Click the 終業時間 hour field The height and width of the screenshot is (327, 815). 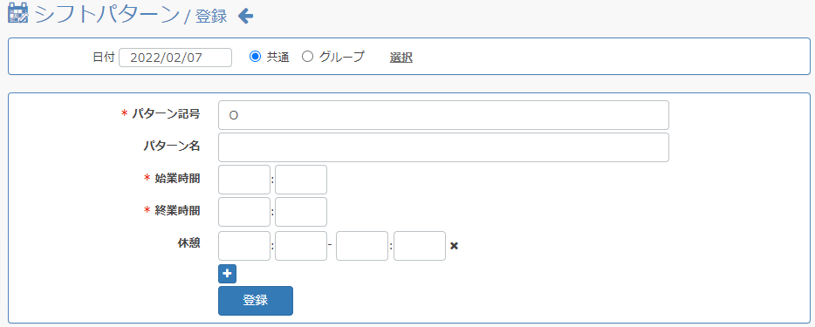[x=244, y=212]
